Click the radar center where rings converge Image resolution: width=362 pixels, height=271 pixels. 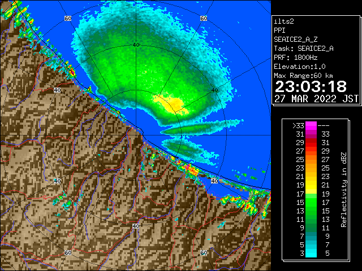[x=136, y=135]
